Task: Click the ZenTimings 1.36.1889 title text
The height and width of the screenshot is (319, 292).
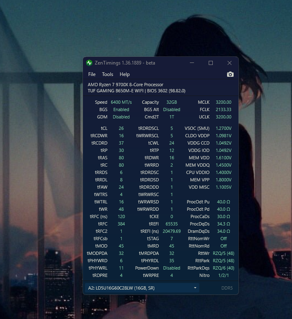Action: 125,63
